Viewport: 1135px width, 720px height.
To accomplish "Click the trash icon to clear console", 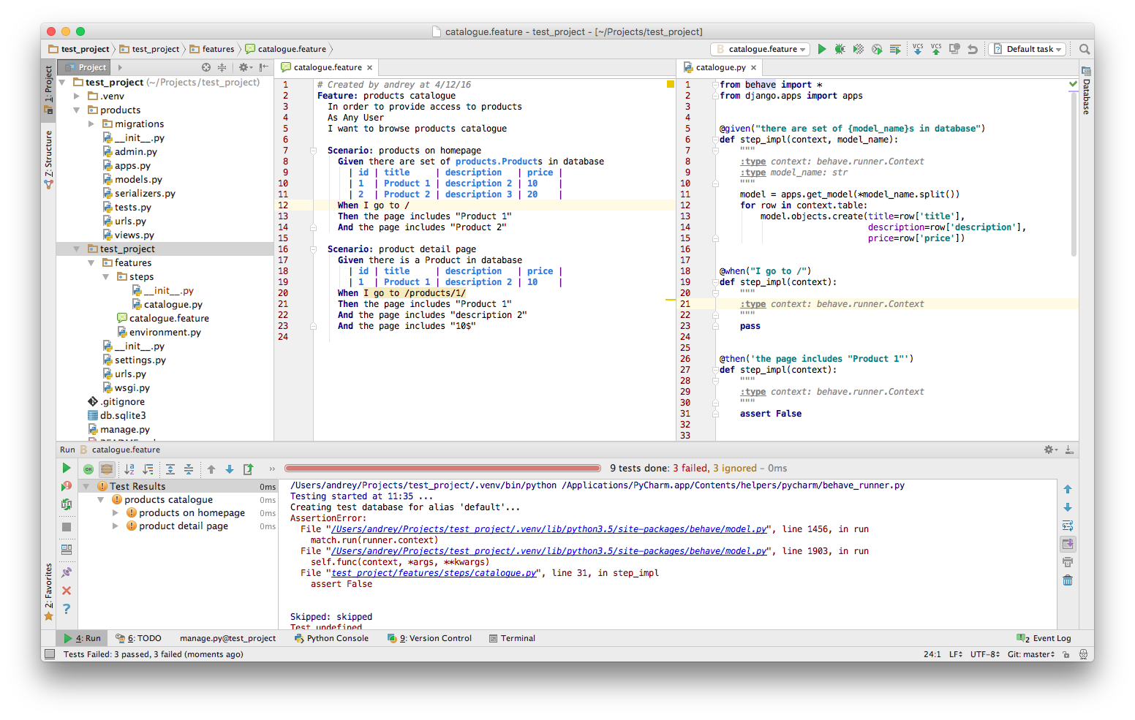I will tap(1068, 580).
